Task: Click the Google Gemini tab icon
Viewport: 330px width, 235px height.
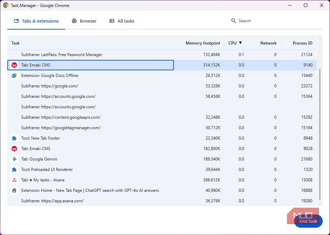Action: point(14,159)
